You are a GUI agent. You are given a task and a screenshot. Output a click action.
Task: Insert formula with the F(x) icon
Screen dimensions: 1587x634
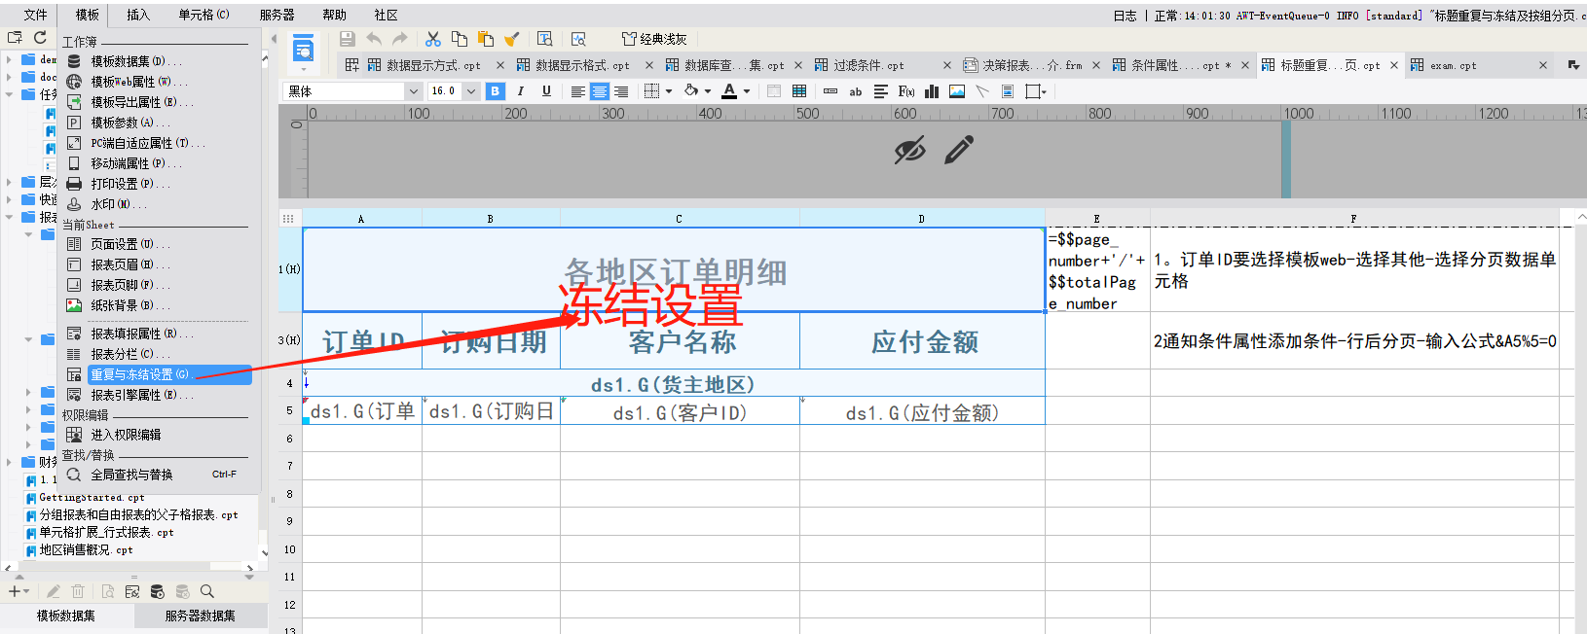(x=906, y=91)
